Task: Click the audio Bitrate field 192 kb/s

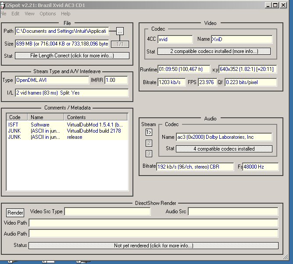Action: [x=195, y=167]
